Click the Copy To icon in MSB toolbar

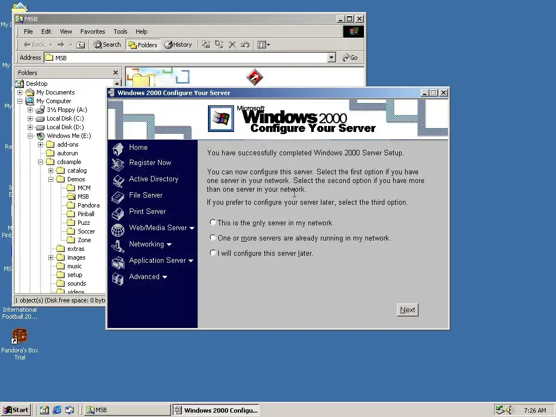219,45
